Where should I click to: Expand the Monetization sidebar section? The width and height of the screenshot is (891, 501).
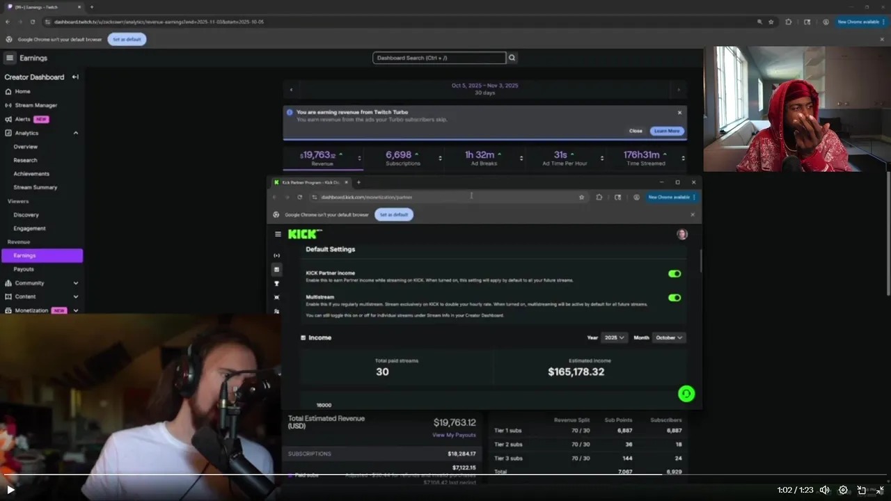(x=76, y=310)
